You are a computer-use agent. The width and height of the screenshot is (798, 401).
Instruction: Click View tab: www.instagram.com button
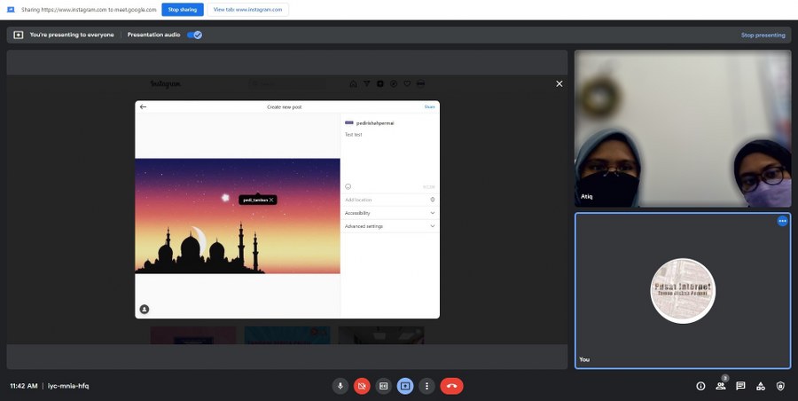pos(248,10)
